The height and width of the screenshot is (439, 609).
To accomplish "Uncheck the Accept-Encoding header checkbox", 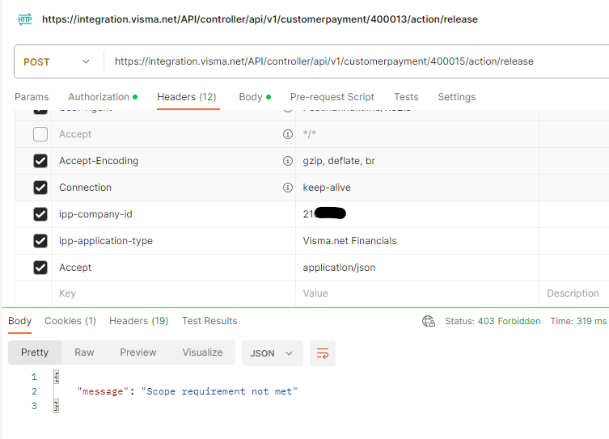I will [x=40, y=161].
